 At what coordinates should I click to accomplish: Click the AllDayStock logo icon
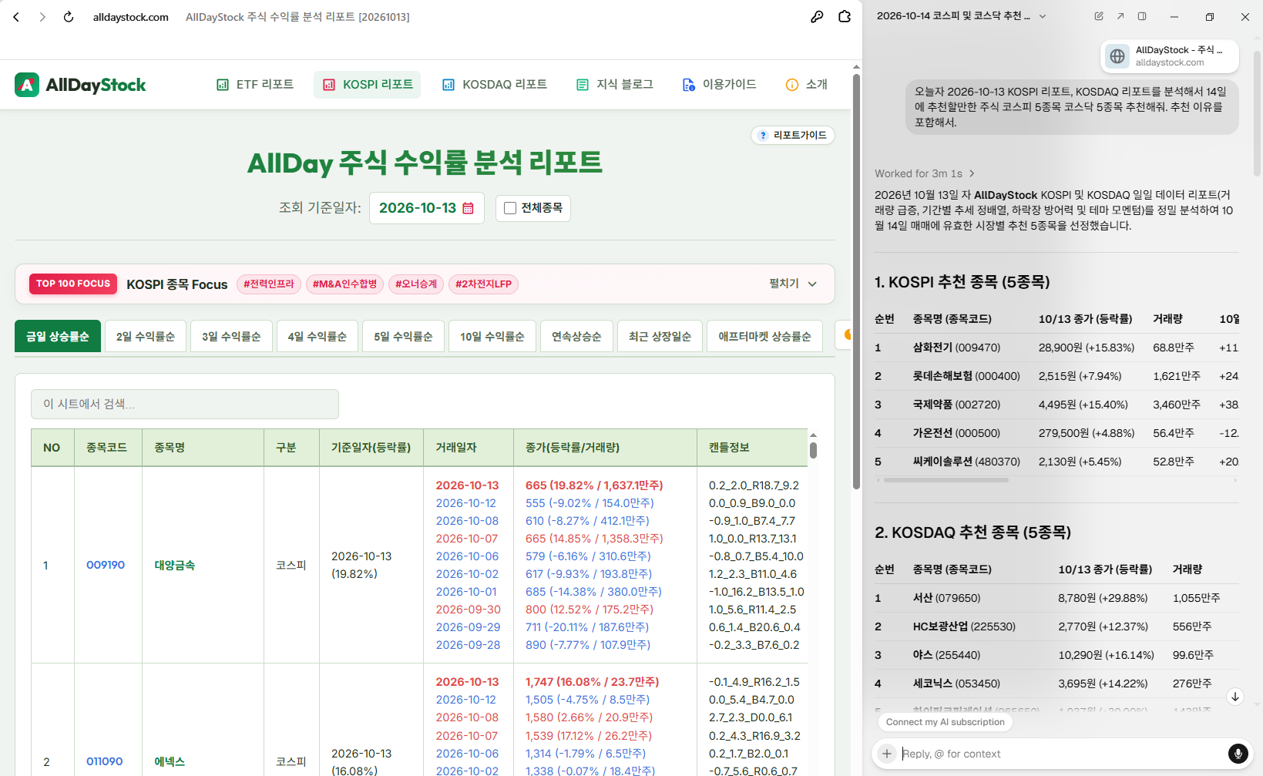click(27, 85)
